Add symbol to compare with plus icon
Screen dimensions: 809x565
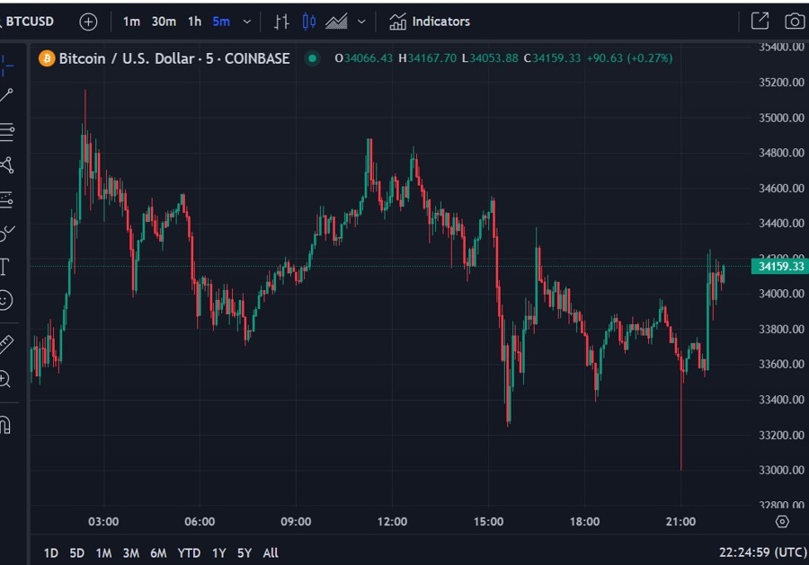click(88, 22)
